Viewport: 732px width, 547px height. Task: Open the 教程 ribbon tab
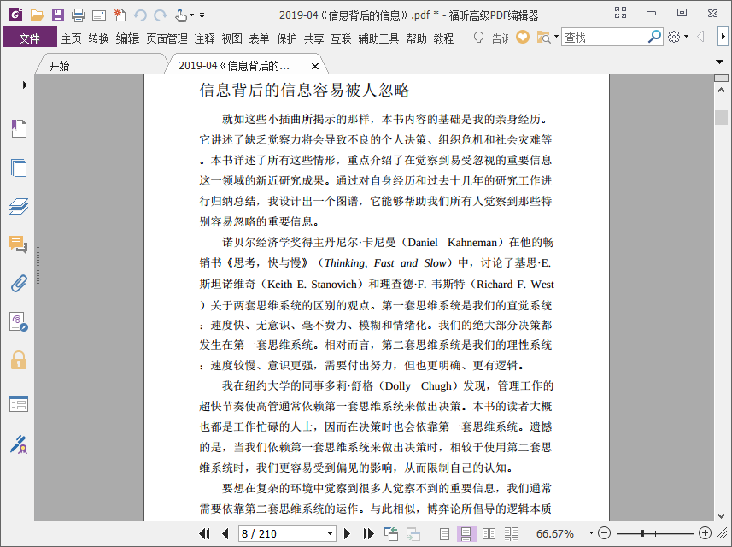click(x=443, y=38)
